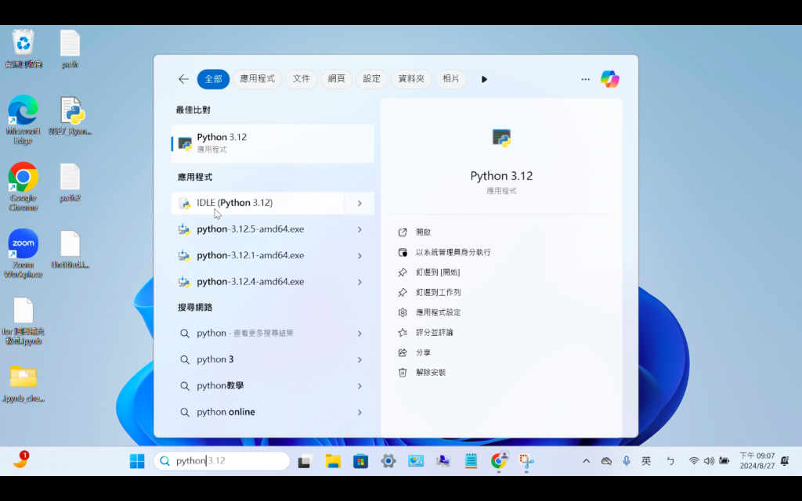Viewport: 802px width, 501px height.
Task: Click the large Python 3.12 icon in details pane
Action: coord(501,138)
